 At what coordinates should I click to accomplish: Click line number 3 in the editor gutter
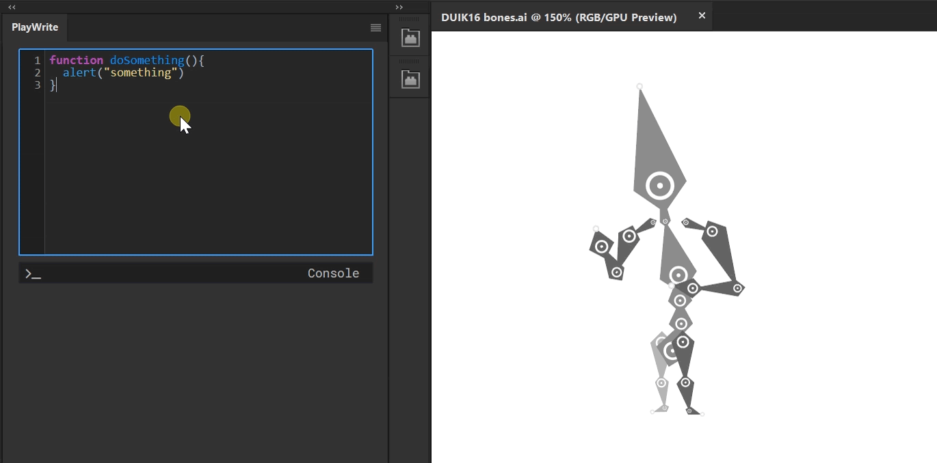point(38,85)
